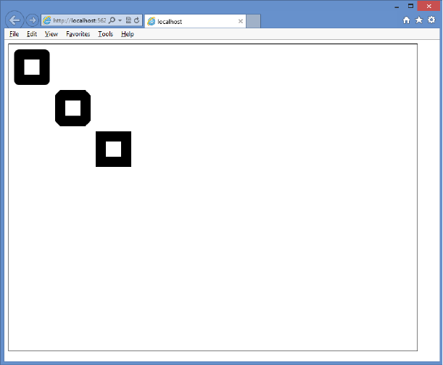
Task: Open Favorites with the star icon
Action: click(418, 20)
